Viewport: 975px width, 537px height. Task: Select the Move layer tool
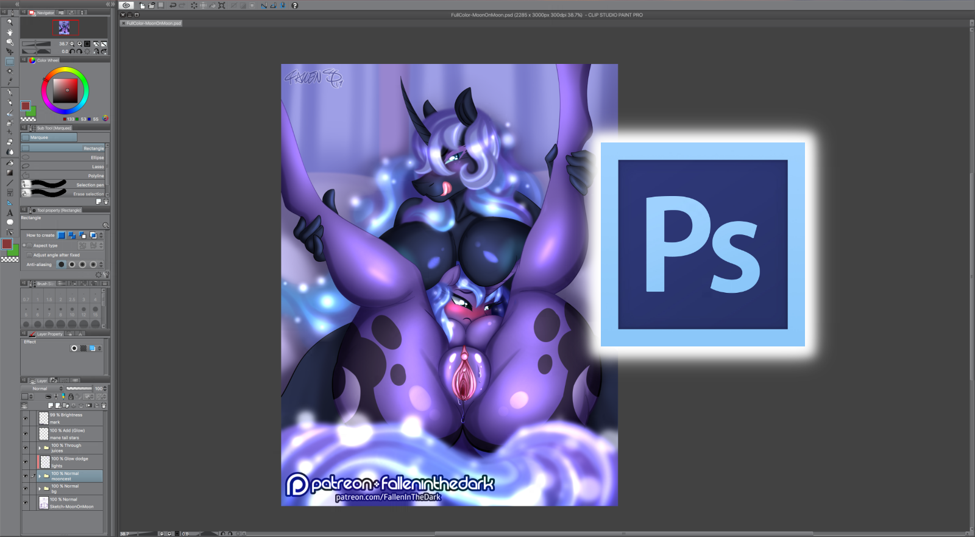(10, 51)
